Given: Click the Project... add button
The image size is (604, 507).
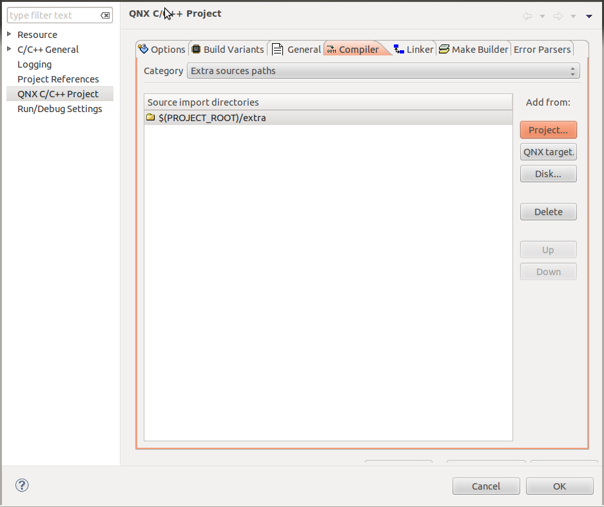Looking at the screenshot, I should point(548,130).
